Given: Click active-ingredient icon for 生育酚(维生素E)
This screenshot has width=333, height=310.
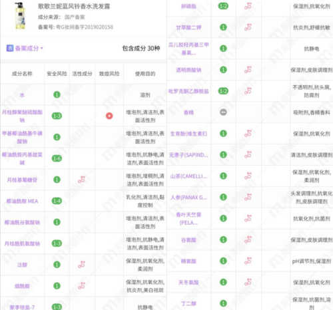Looking at the screenshot, I should [x=248, y=134].
